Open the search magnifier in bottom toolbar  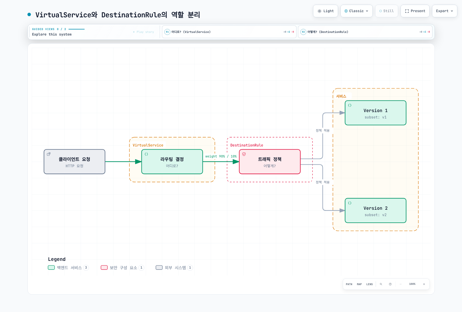(x=381, y=284)
